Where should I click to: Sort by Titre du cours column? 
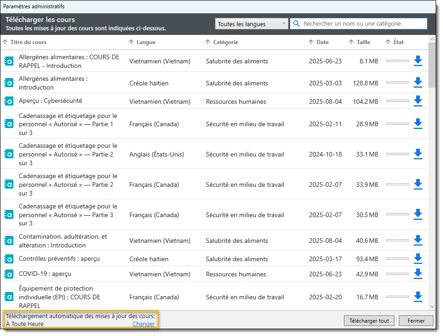click(28, 42)
